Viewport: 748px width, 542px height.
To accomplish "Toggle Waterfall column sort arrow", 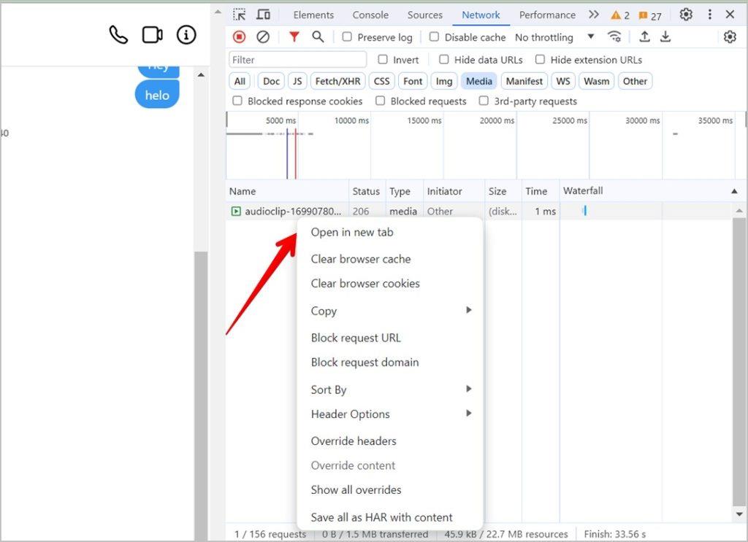I will point(734,191).
